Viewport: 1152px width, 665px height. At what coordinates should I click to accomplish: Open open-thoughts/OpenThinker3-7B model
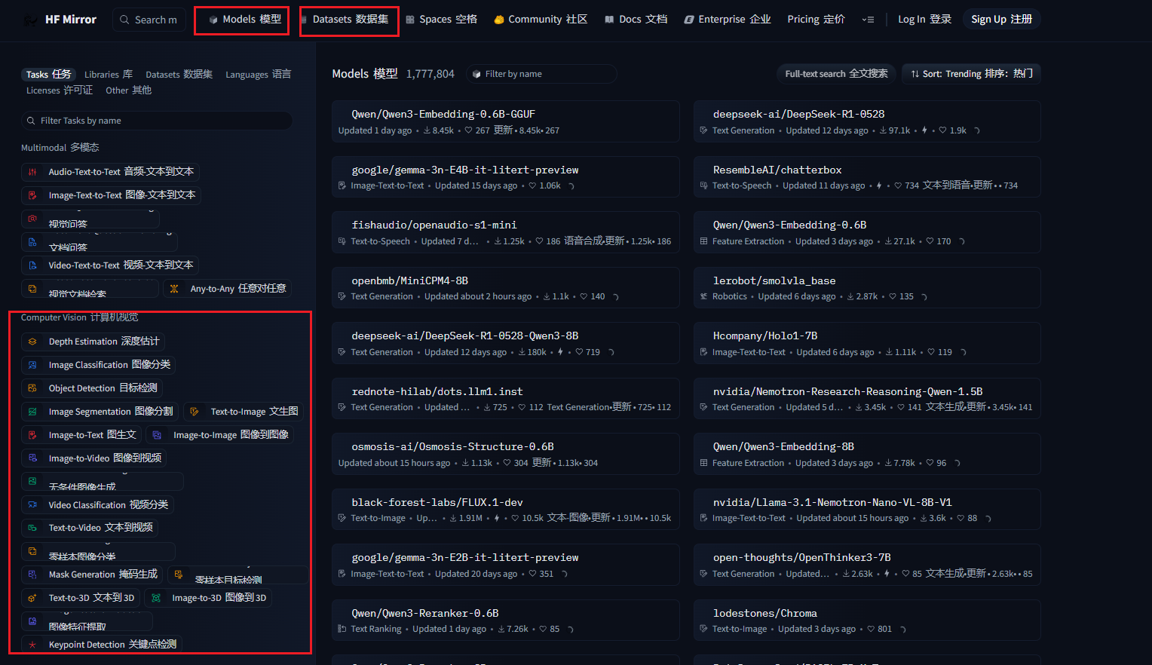[867, 565]
